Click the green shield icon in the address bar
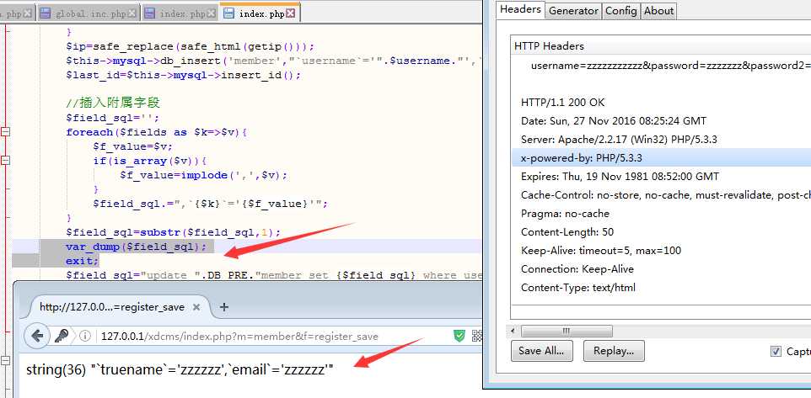The height and width of the screenshot is (398, 811). coord(459,337)
